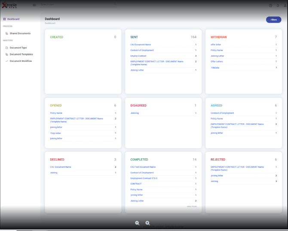Click view more in Completed card

191,207
